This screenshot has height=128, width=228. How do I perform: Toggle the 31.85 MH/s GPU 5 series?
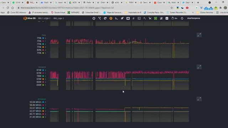38,117
